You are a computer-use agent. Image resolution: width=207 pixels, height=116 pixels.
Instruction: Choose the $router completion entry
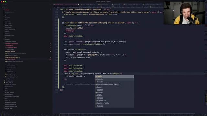click(x=114, y=82)
